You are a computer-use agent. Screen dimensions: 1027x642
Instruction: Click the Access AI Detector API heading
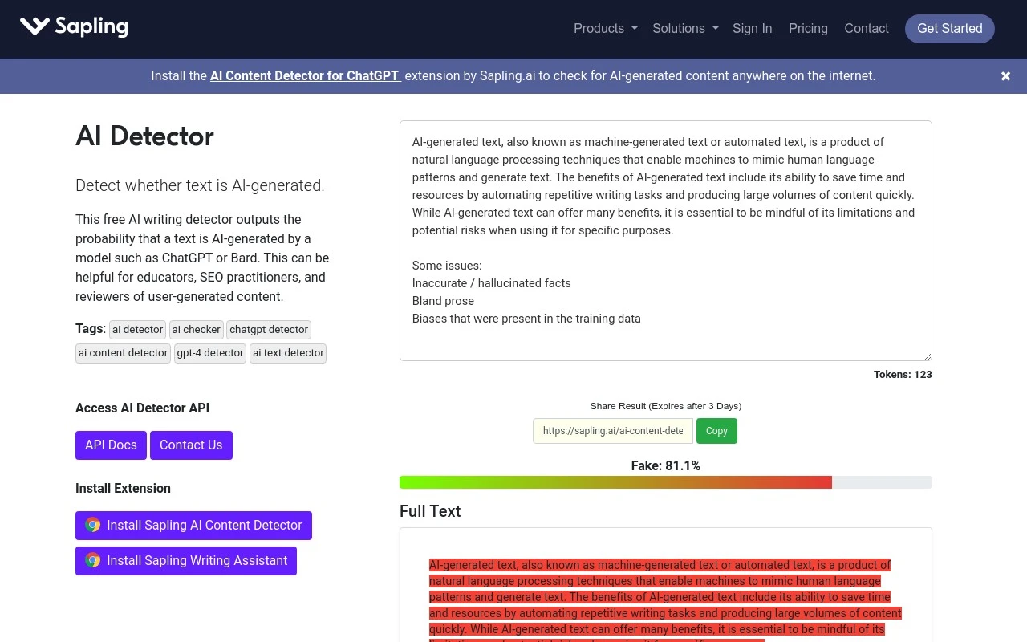coord(142,408)
